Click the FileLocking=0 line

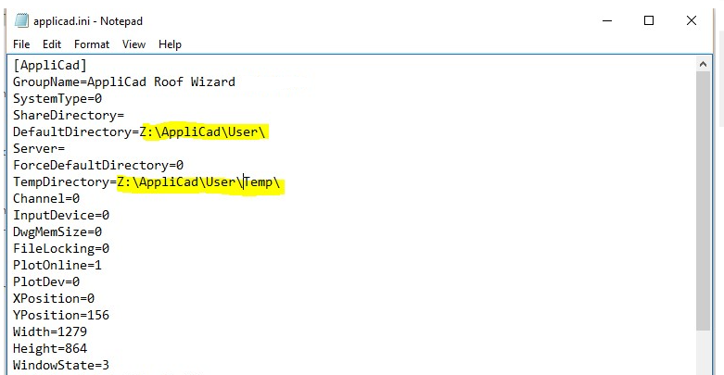(x=61, y=249)
